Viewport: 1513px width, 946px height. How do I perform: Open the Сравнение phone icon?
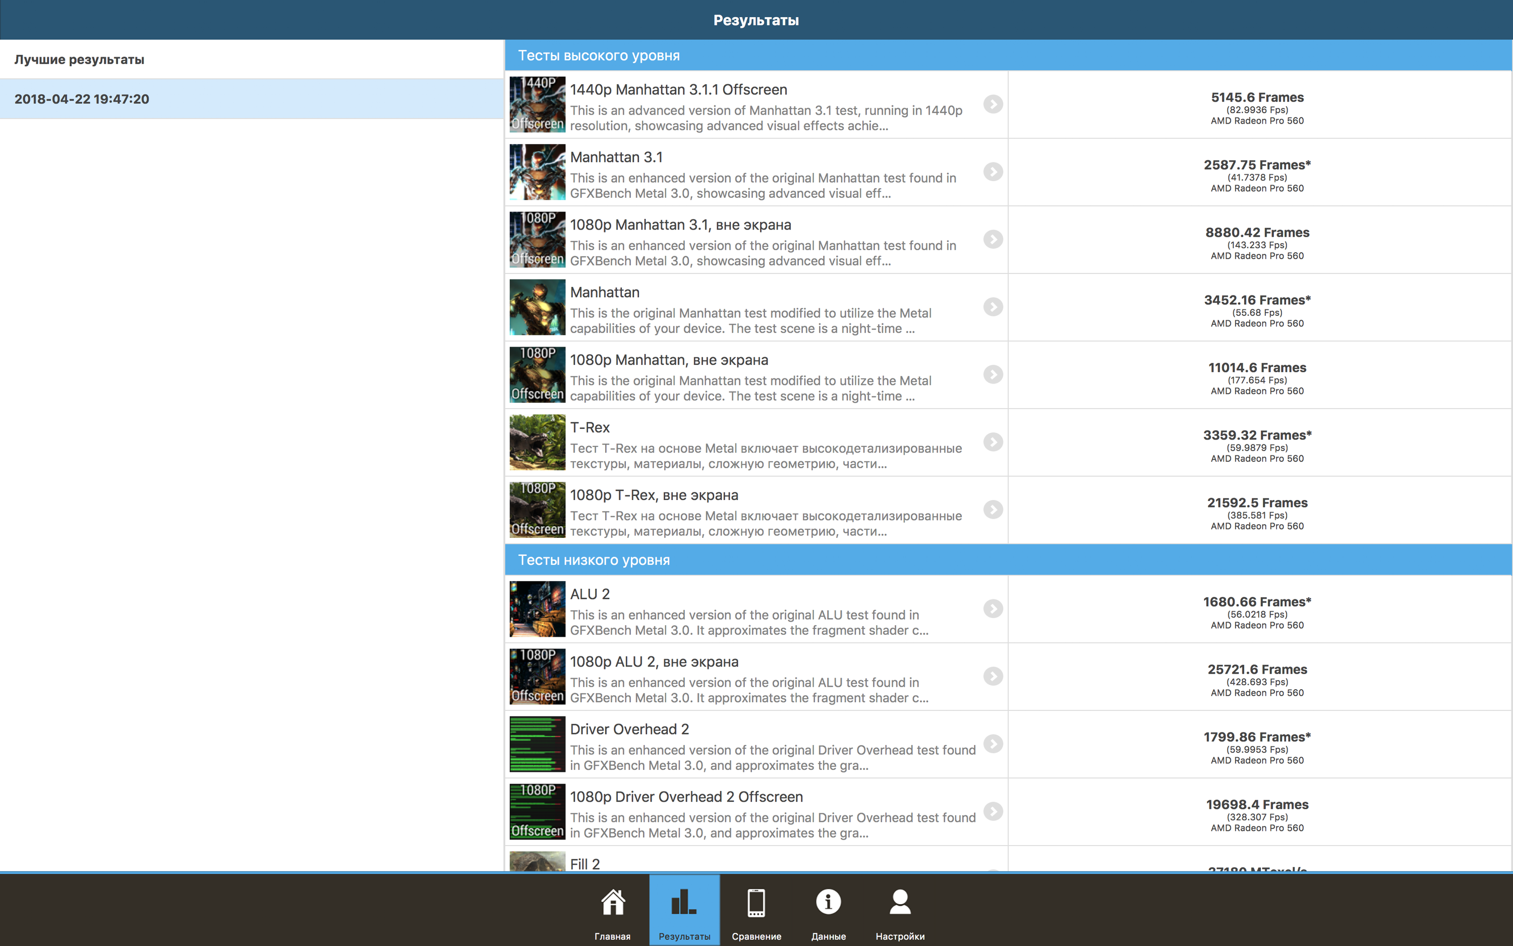pyautogui.click(x=756, y=903)
